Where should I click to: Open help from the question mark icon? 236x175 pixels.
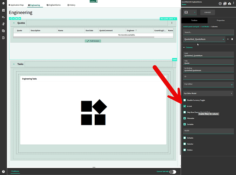point(3,171)
